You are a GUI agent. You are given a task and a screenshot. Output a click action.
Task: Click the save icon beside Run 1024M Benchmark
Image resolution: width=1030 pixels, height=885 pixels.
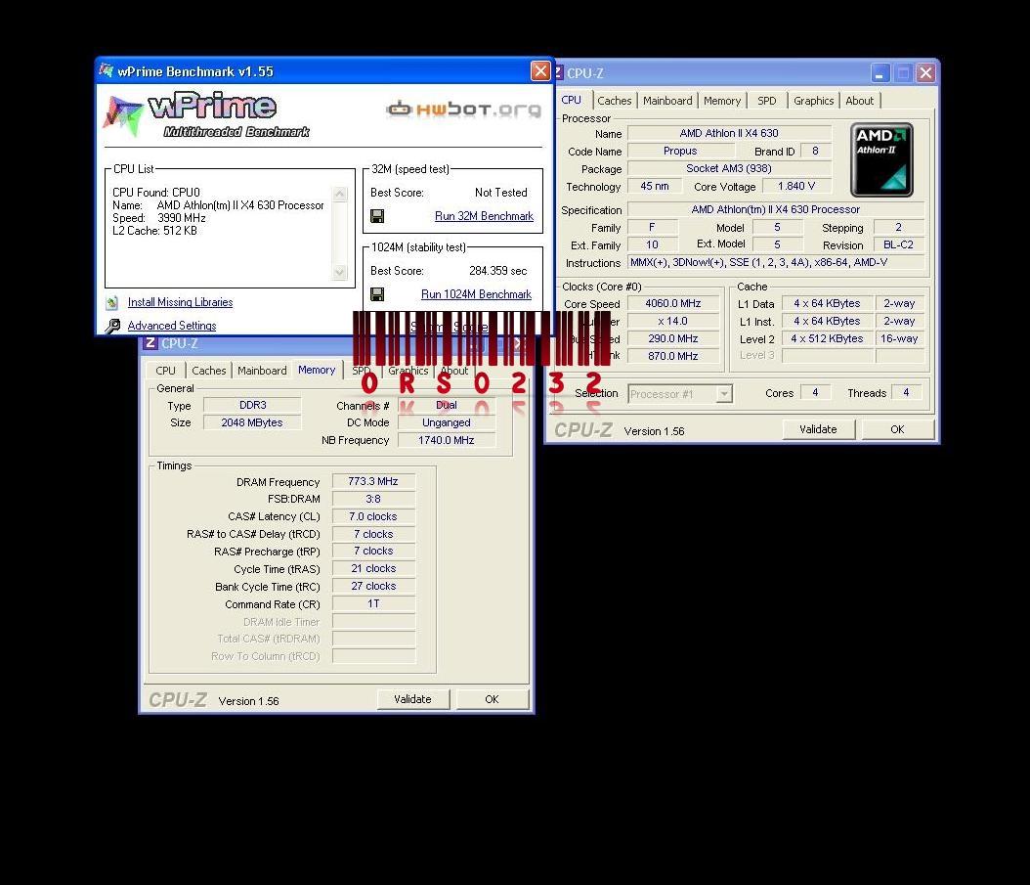pos(377,294)
